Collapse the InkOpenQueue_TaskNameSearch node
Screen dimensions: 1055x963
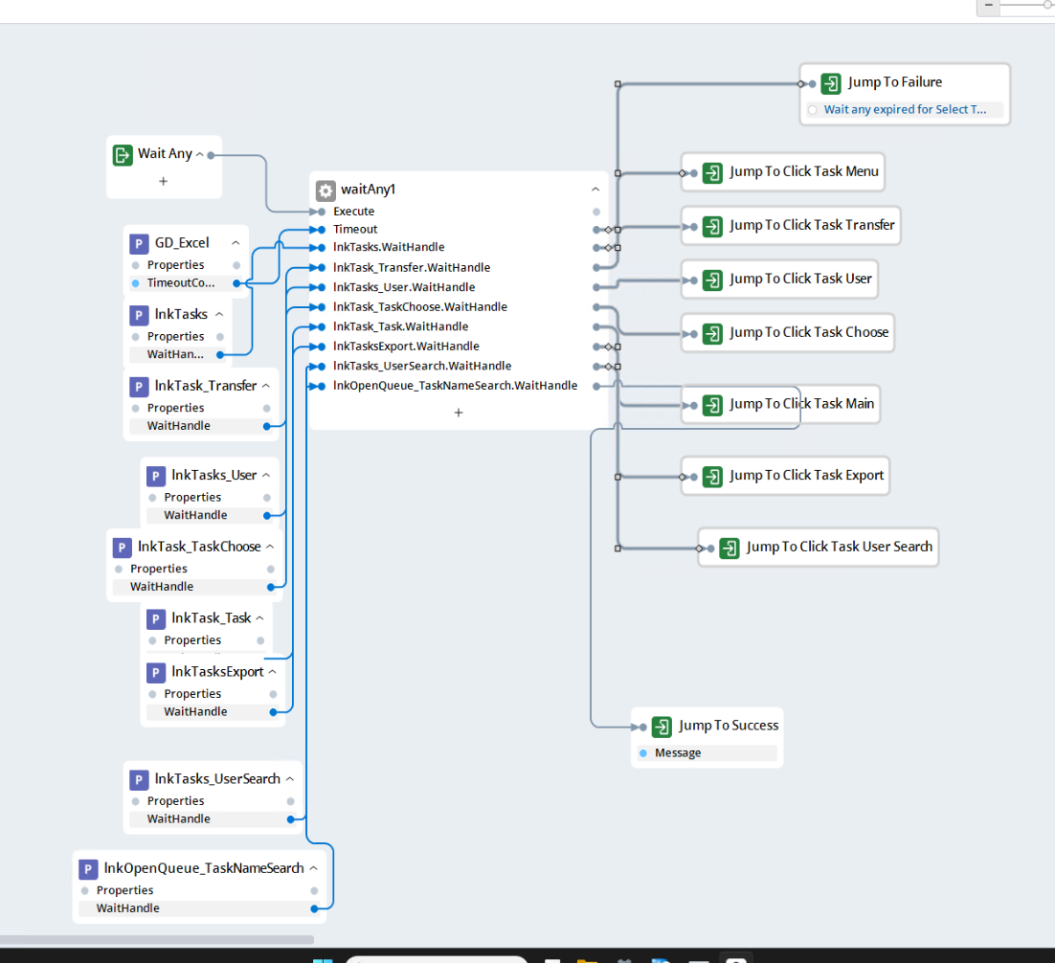[x=314, y=868]
